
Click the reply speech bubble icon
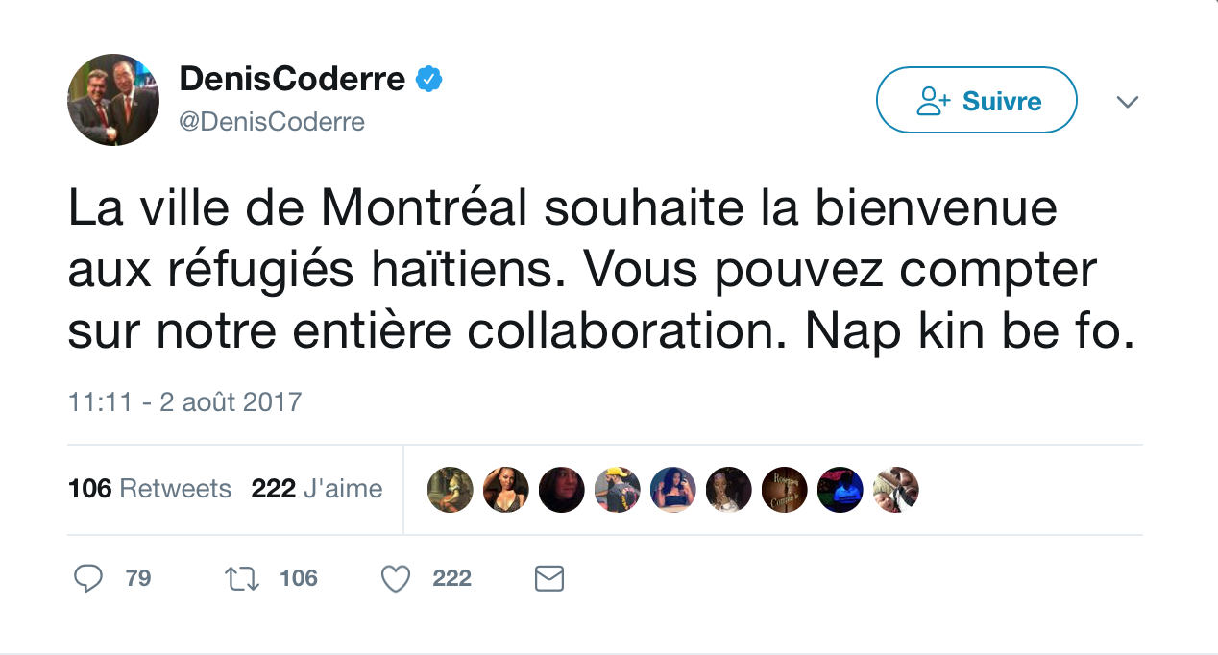click(88, 578)
